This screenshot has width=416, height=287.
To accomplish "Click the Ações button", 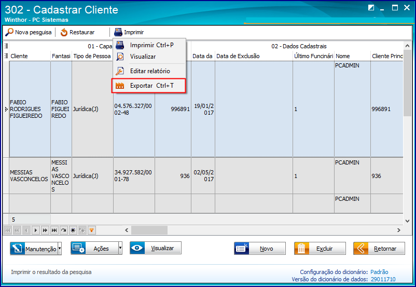I will 94,249.
